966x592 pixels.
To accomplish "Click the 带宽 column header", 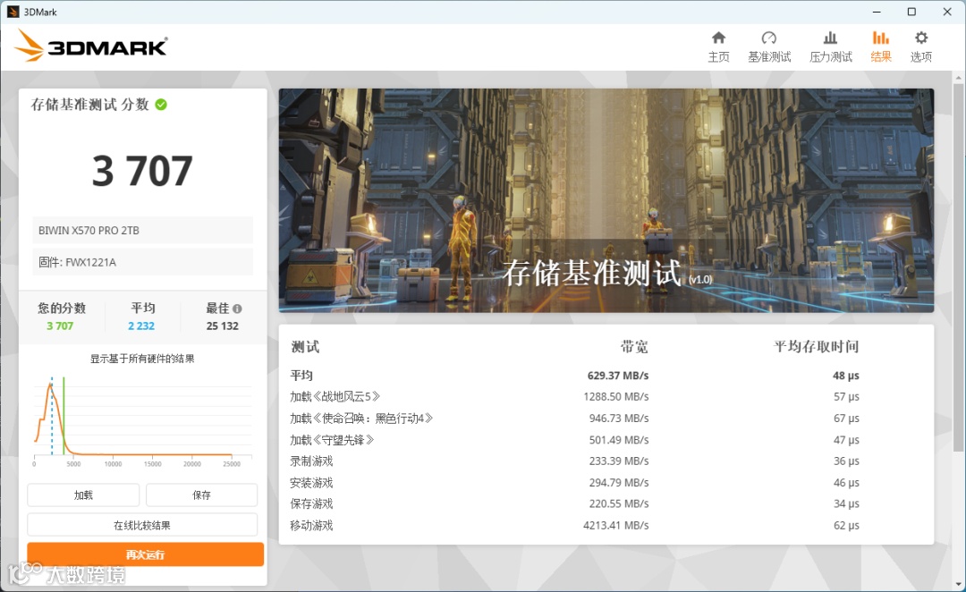I will click(x=634, y=347).
